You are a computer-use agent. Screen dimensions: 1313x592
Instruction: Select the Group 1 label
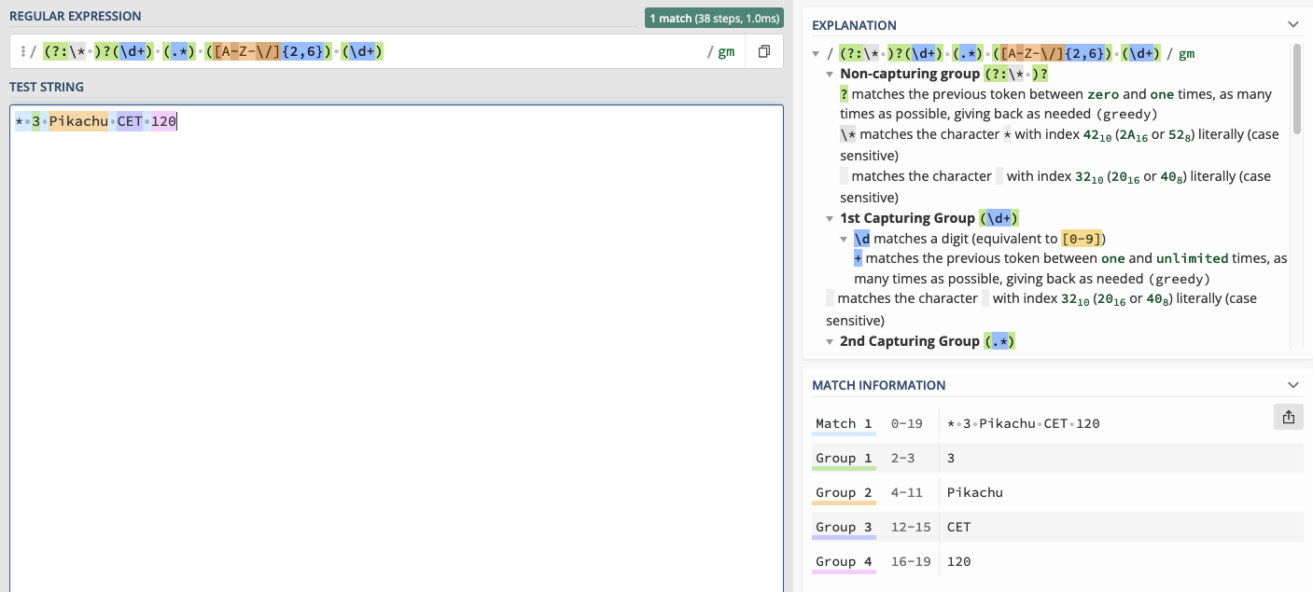coord(844,458)
